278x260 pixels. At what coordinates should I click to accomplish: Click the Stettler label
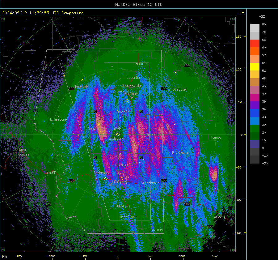[x=180, y=89]
